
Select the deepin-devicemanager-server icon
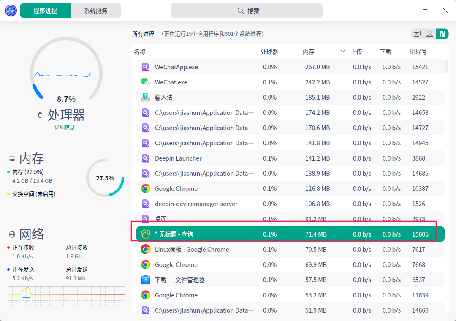coord(146,204)
